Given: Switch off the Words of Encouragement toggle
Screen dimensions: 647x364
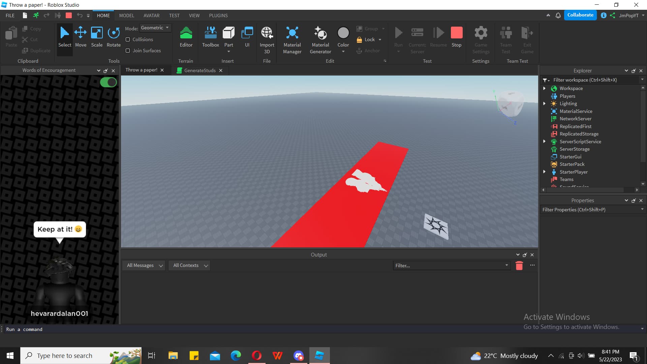Looking at the screenshot, I should [108, 82].
